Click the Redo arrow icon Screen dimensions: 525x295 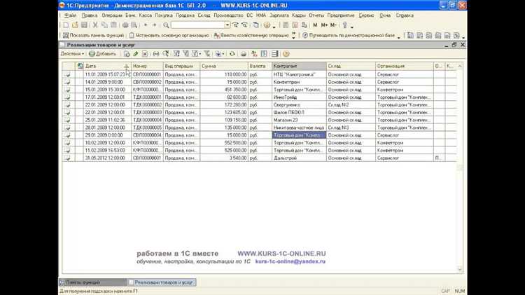(x=155, y=25)
